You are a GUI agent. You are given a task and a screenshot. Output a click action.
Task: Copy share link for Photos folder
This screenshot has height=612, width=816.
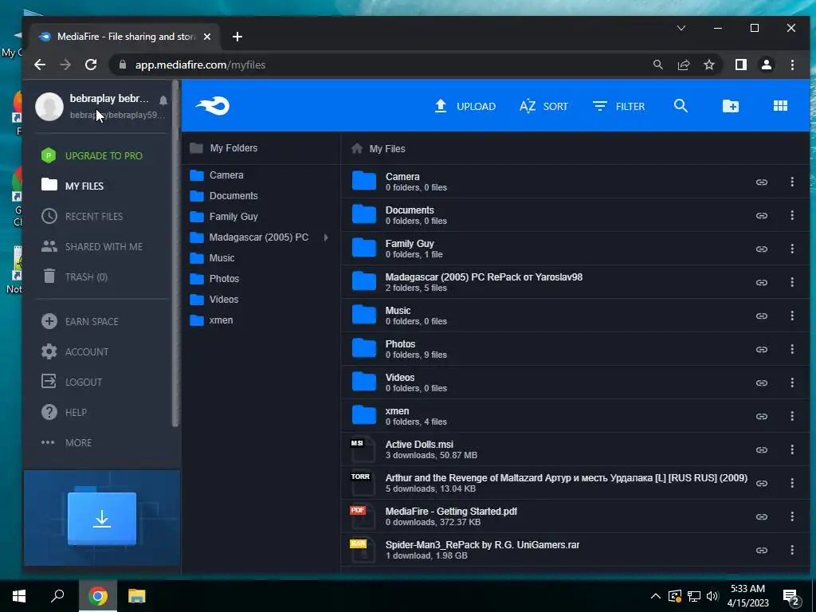coord(761,349)
